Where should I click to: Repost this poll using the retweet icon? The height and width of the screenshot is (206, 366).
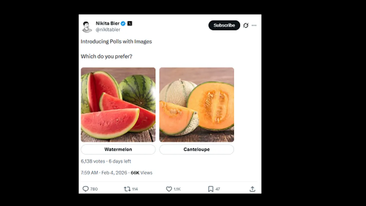[x=127, y=189]
